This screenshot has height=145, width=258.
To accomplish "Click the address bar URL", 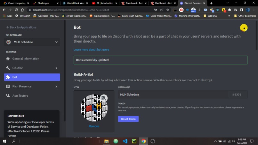I will coord(71,10).
